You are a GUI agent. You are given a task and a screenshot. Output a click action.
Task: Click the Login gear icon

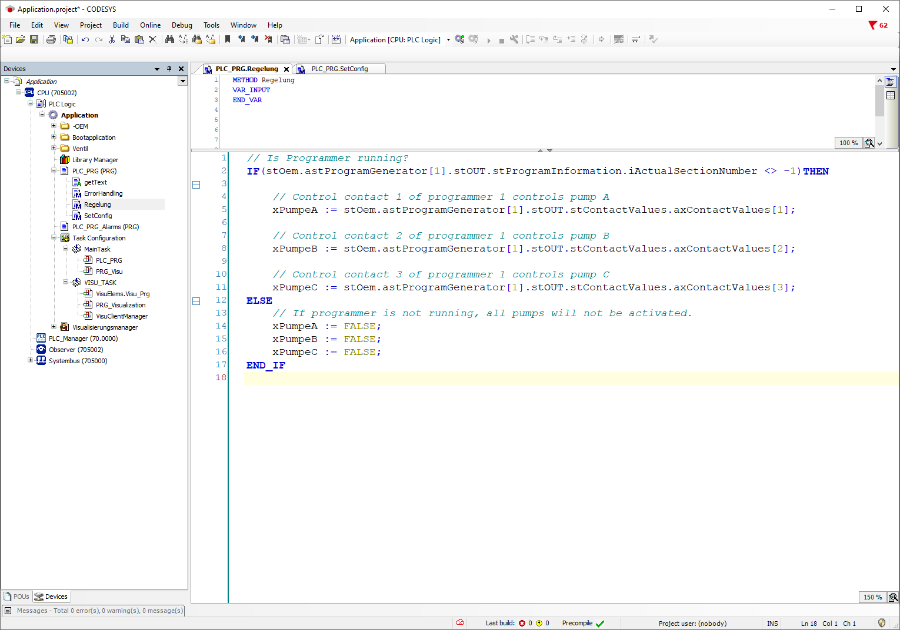pos(459,39)
